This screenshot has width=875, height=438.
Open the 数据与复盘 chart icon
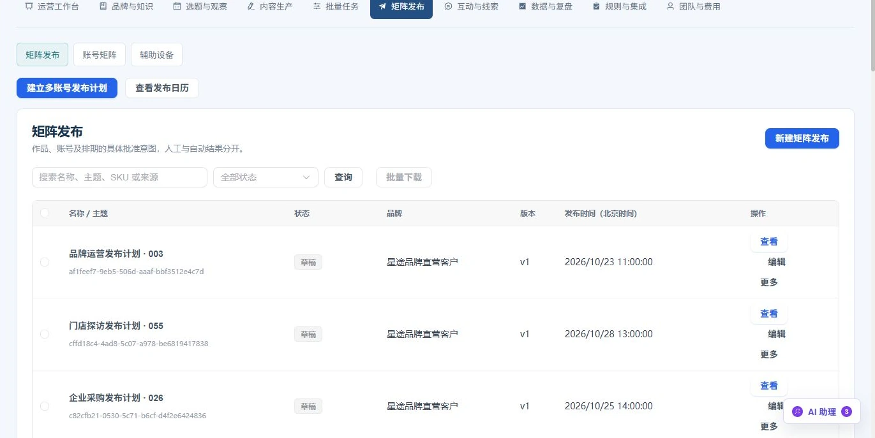tap(522, 6)
